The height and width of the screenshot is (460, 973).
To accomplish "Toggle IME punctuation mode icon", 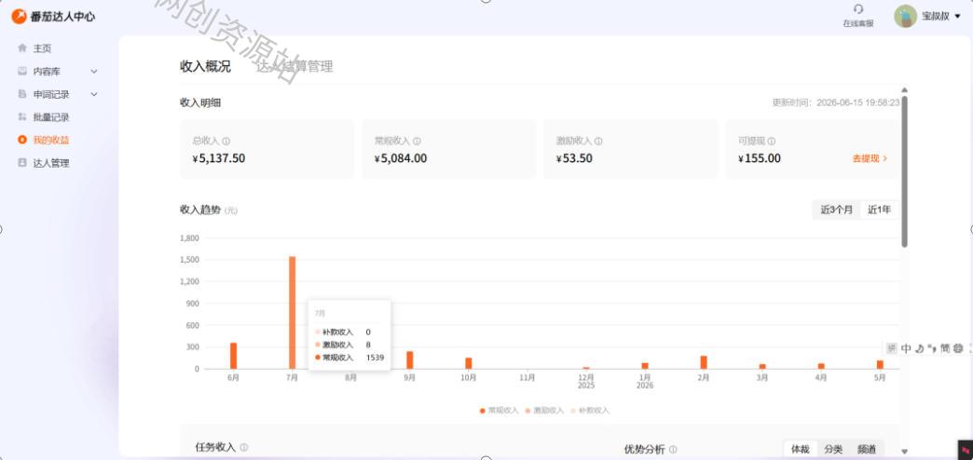I will [x=931, y=348].
